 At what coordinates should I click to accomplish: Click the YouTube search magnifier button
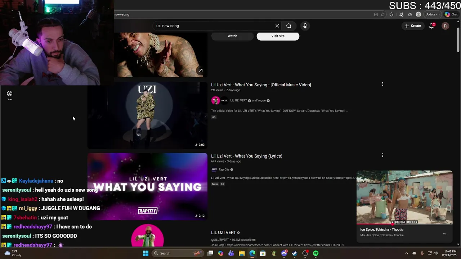tap(289, 26)
